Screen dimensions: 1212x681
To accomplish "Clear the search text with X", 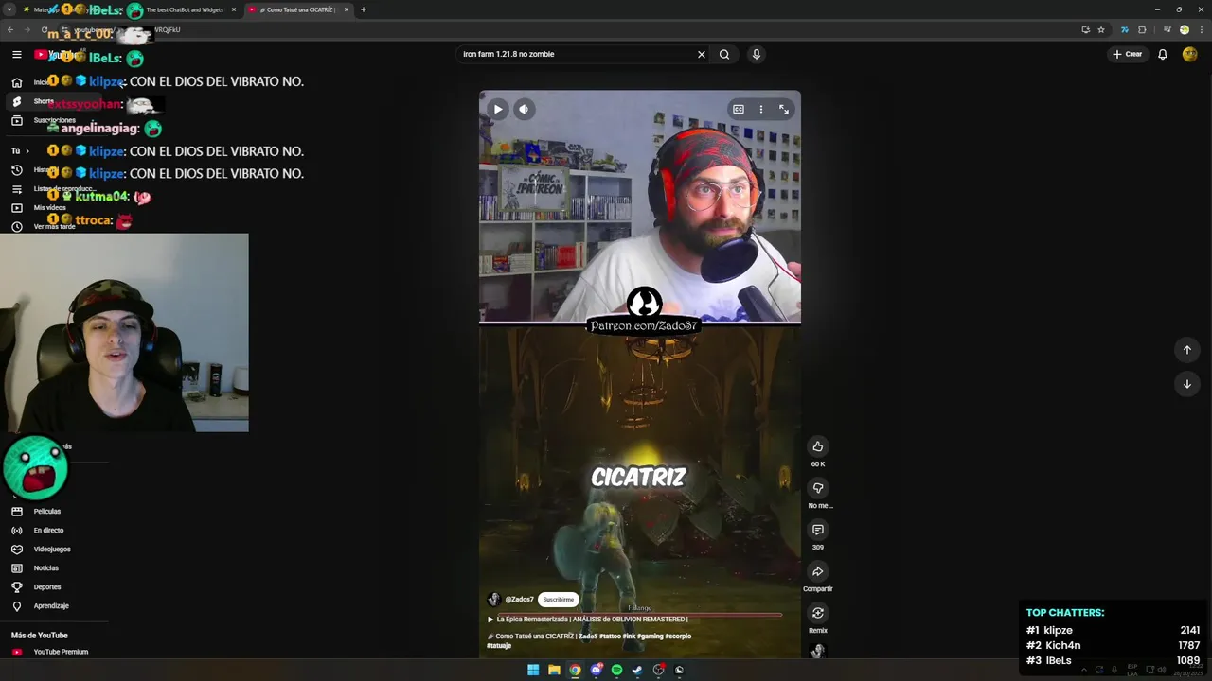I will (702, 54).
